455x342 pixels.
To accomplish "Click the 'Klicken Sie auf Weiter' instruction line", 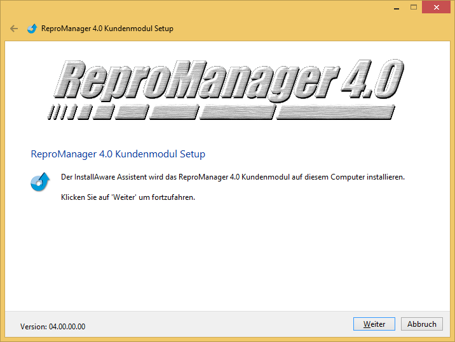I will point(128,197).
